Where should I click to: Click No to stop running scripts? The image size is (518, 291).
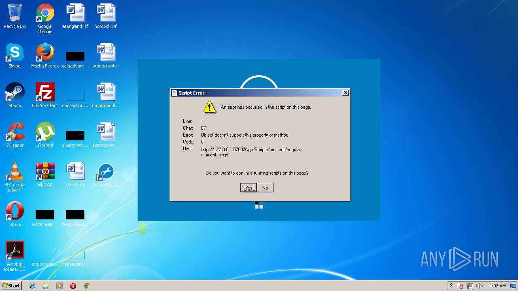coord(265,188)
